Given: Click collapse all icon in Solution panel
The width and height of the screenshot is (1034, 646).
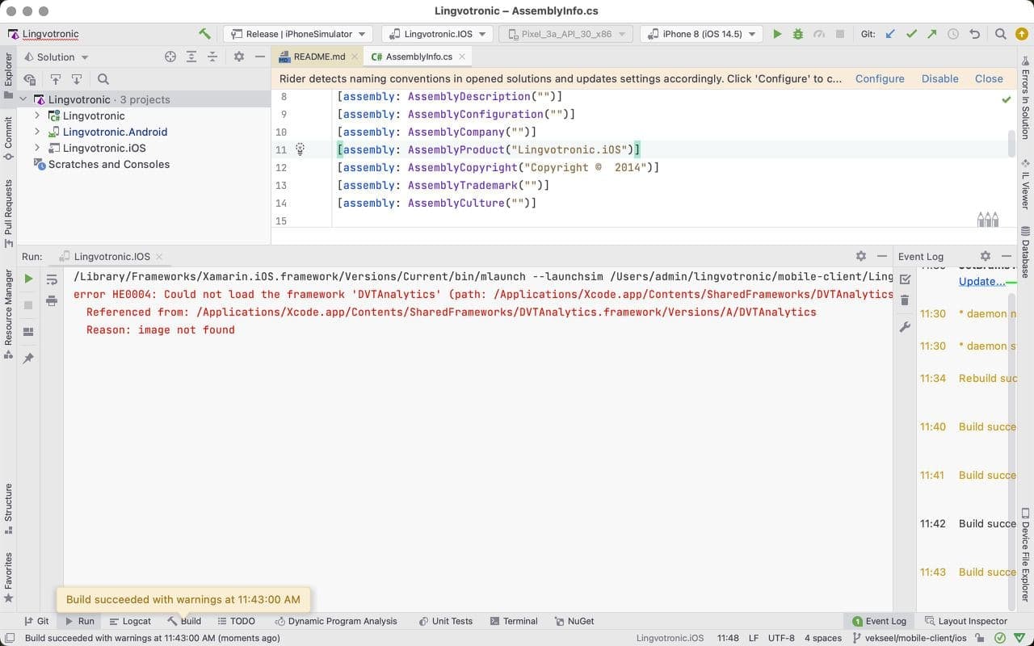Looking at the screenshot, I should (212, 57).
